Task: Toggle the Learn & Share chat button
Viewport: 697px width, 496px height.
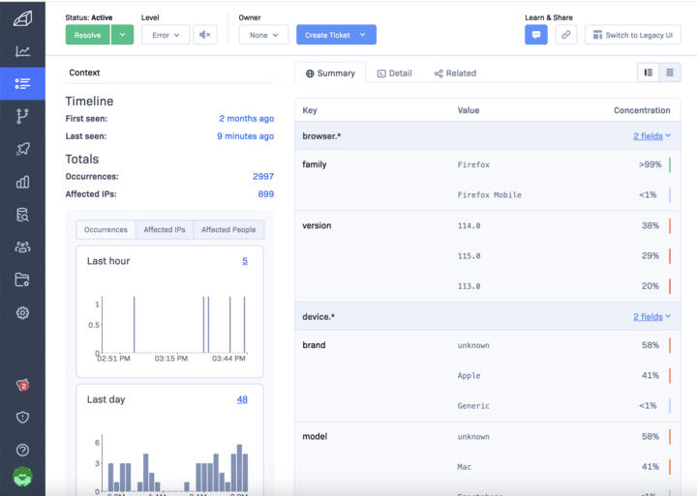Action: pos(536,35)
